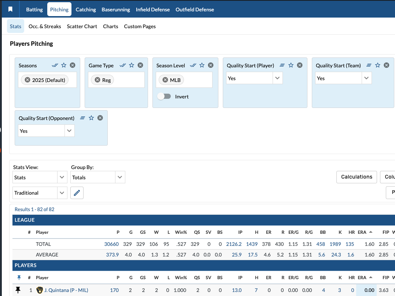Expand the Group By Totals dropdown

click(120, 177)
